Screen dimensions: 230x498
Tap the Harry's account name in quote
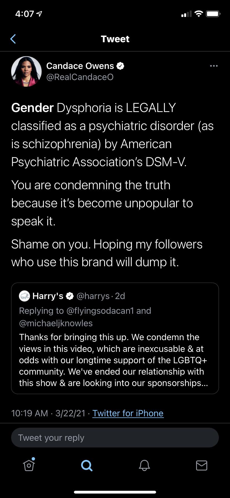tap(48, 296)
